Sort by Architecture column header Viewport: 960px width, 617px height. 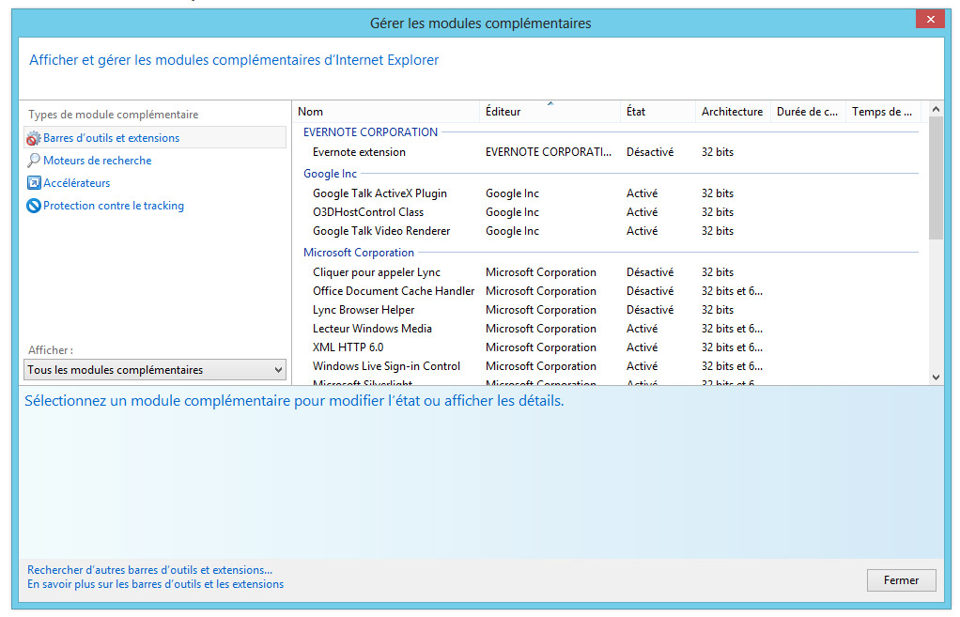[733, 112]
